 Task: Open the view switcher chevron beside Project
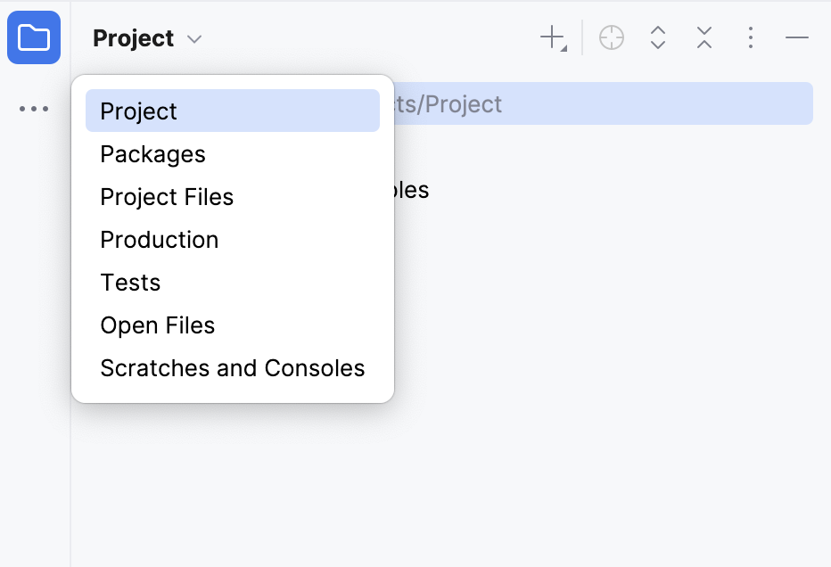195,38
